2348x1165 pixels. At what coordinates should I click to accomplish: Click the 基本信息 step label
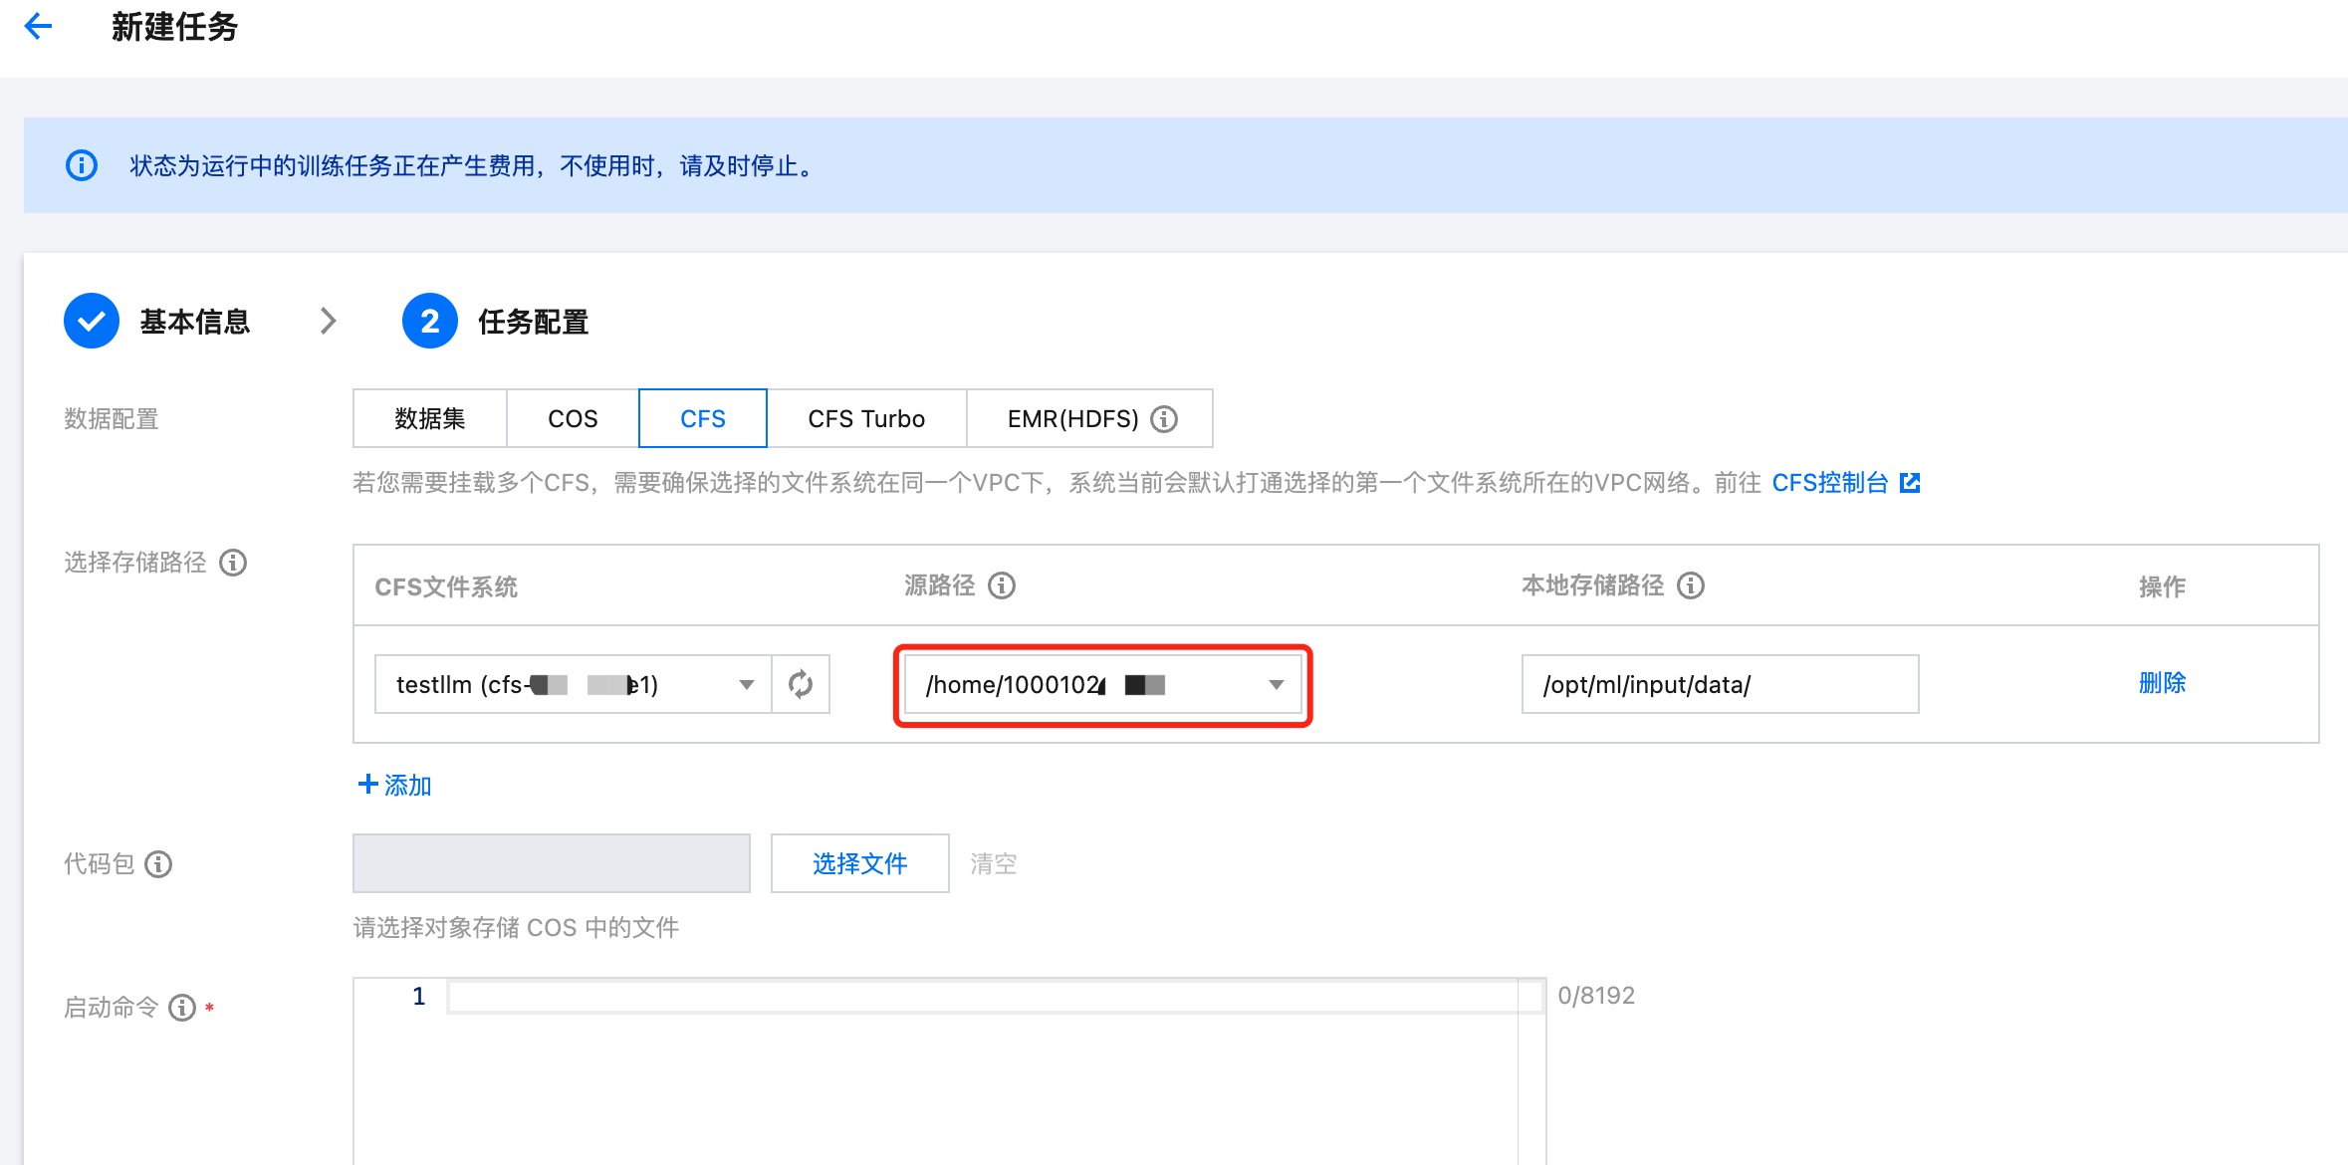(x=195, y=322)
